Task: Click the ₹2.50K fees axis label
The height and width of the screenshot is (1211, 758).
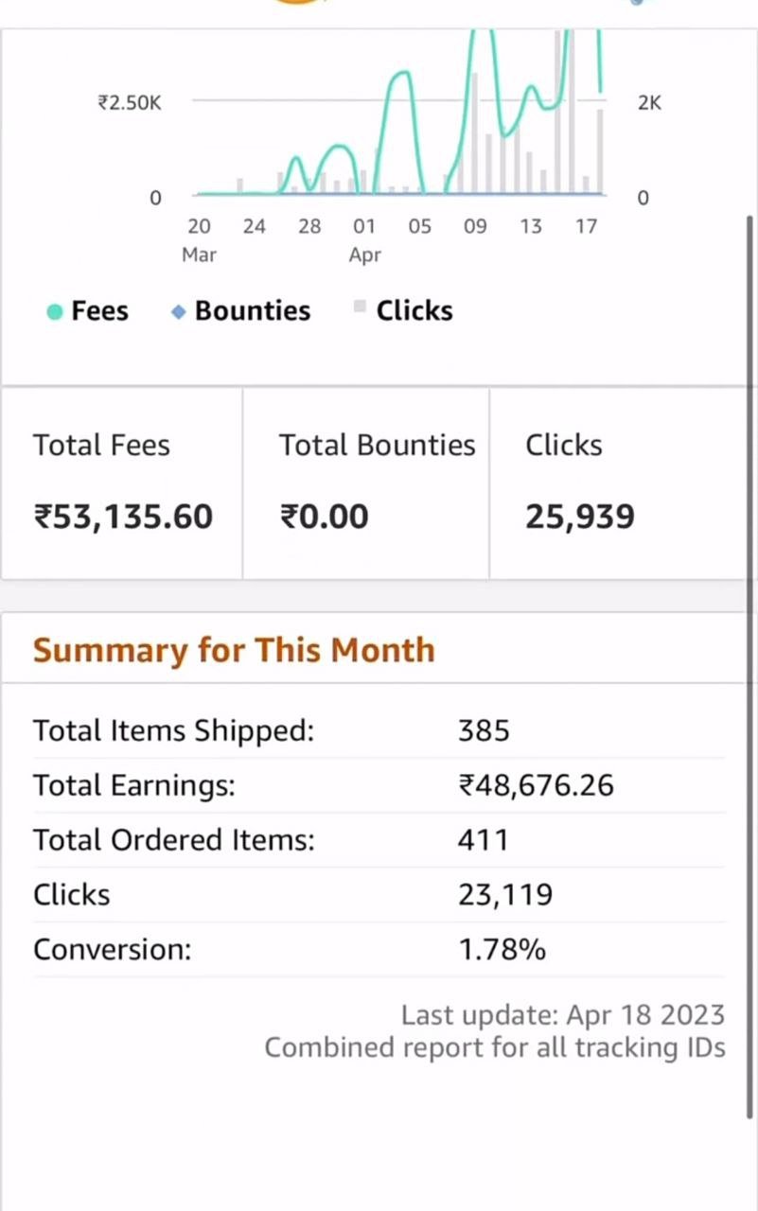Action: [130, 102]
